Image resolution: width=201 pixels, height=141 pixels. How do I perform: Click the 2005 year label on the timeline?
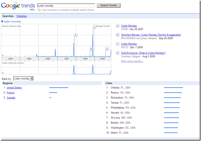pyautogui.click(x=29, y=59)
